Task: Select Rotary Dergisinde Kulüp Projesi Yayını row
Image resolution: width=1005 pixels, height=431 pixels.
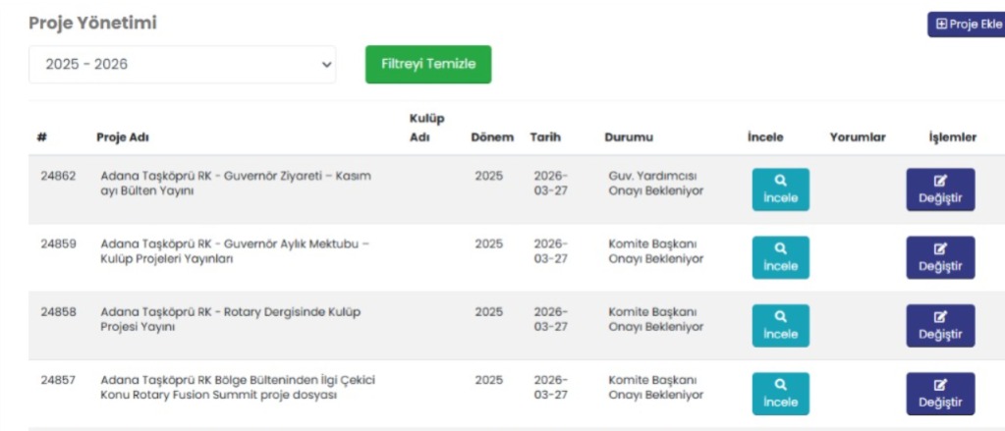Action: (x=231, y=319)
